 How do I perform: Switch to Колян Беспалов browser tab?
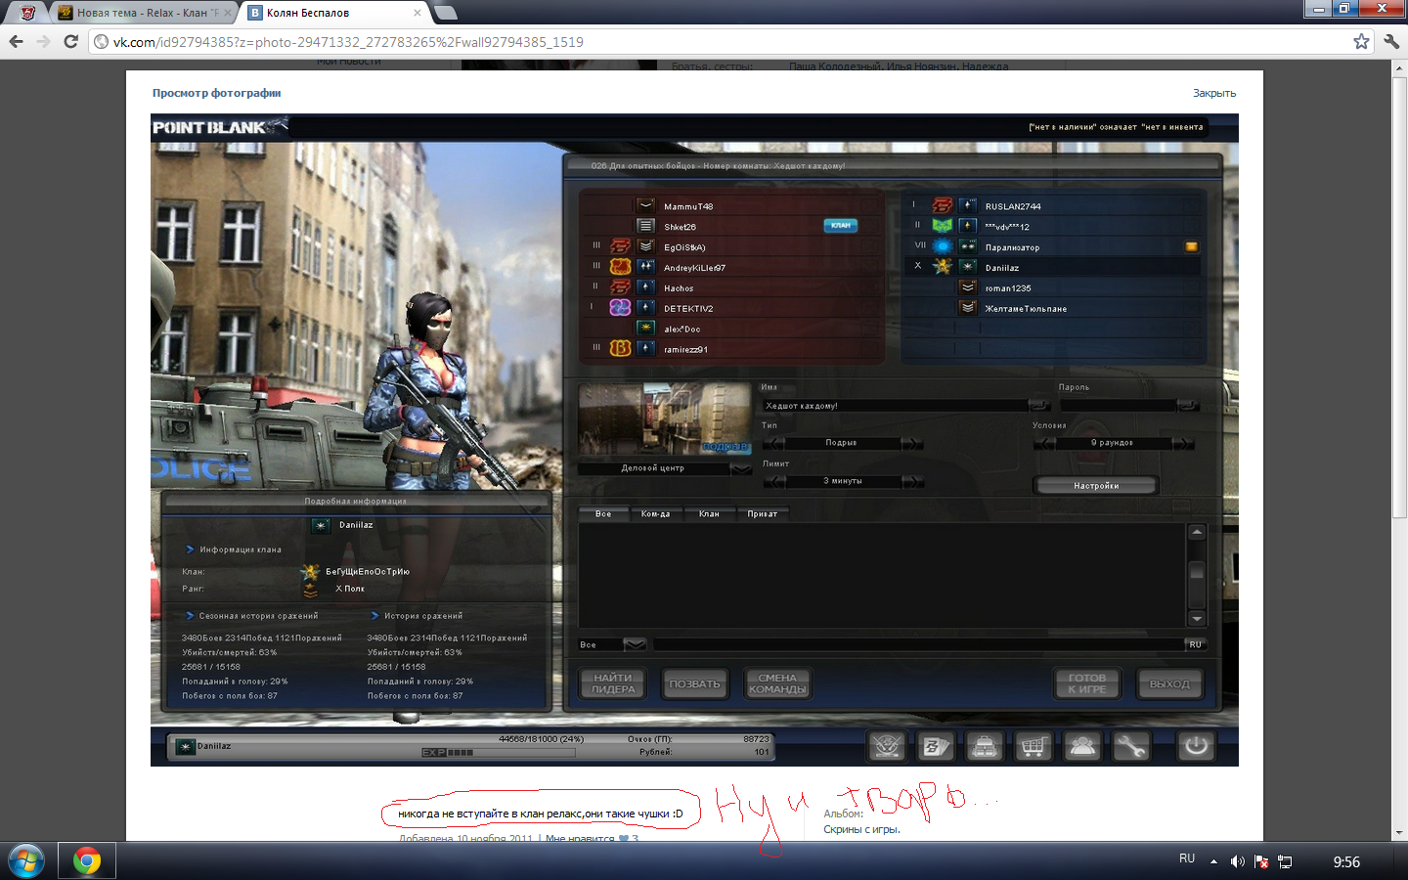[334, 13]
